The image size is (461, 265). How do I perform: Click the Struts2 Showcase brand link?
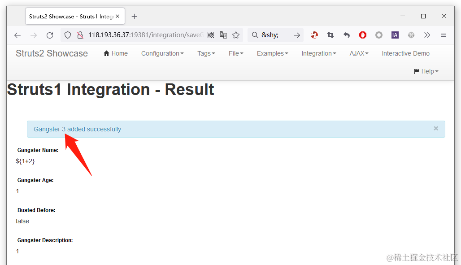coord(52,53)
